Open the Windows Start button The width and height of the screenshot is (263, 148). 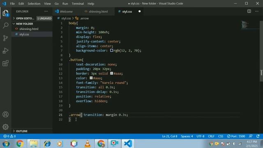[6, 144]
